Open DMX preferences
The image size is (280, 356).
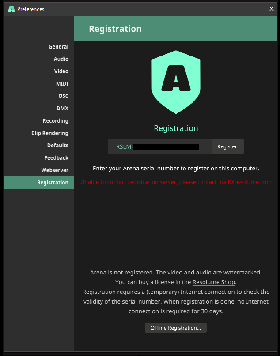[x=62, y=109]
